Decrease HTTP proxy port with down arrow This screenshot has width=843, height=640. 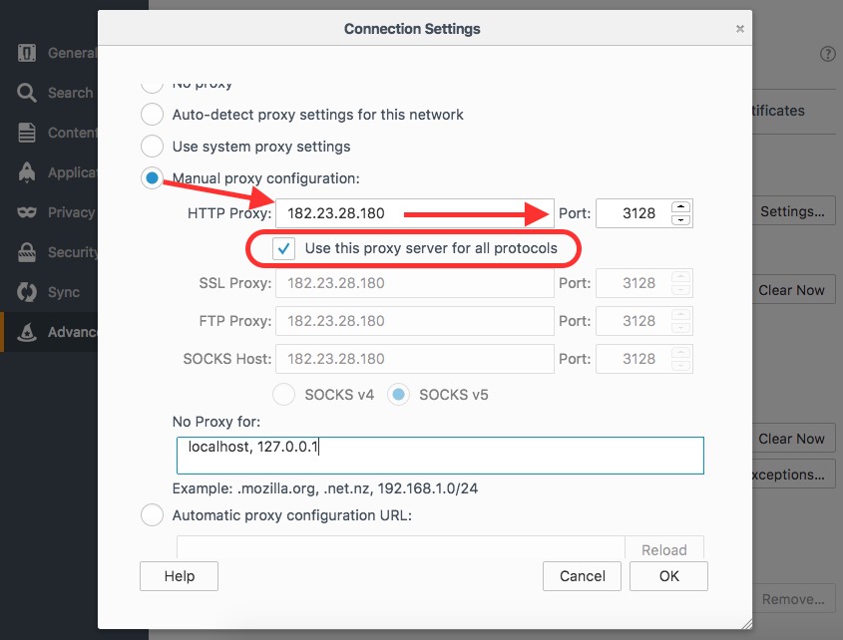click(681, 219)
